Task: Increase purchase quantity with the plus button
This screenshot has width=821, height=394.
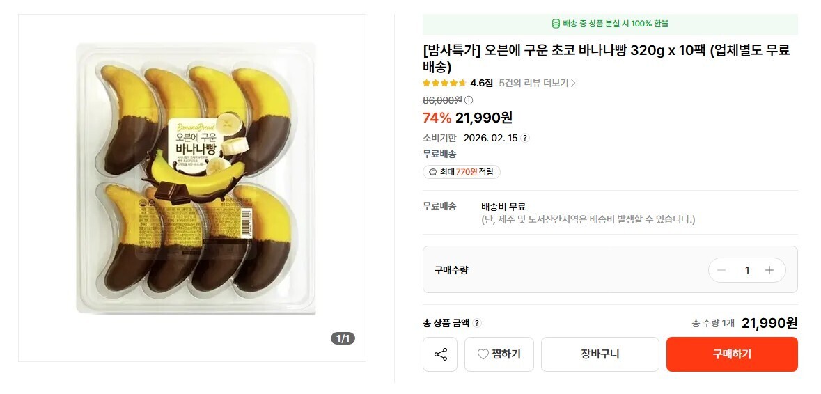Action: [769, 270]
